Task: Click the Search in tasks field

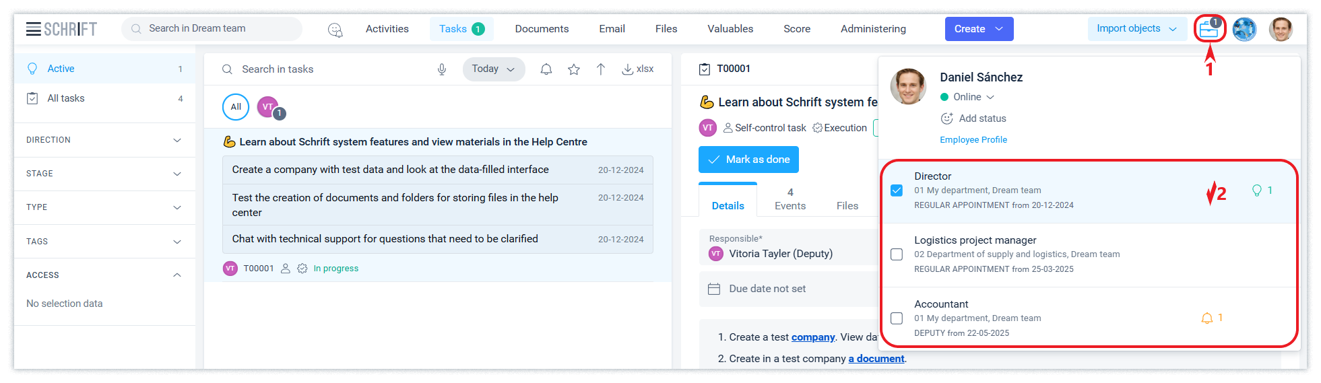Action: coord(330,69)
